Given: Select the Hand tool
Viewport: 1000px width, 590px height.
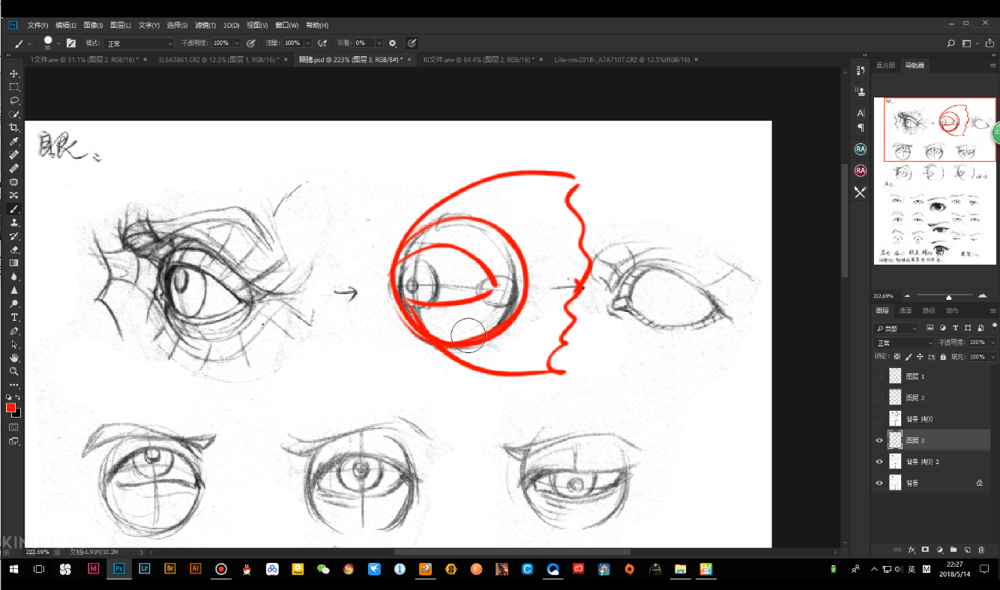Looking at the screenshot, I should 13,358.
